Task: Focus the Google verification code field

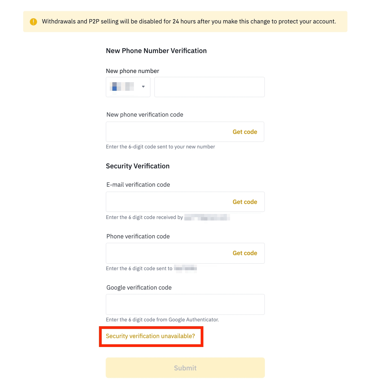Action: [x=185, y=304]
